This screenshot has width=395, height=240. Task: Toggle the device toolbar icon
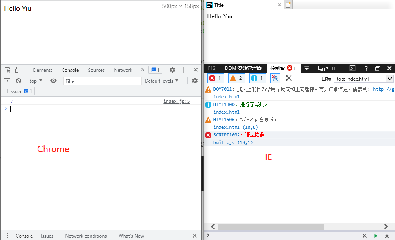pos(18,70)
